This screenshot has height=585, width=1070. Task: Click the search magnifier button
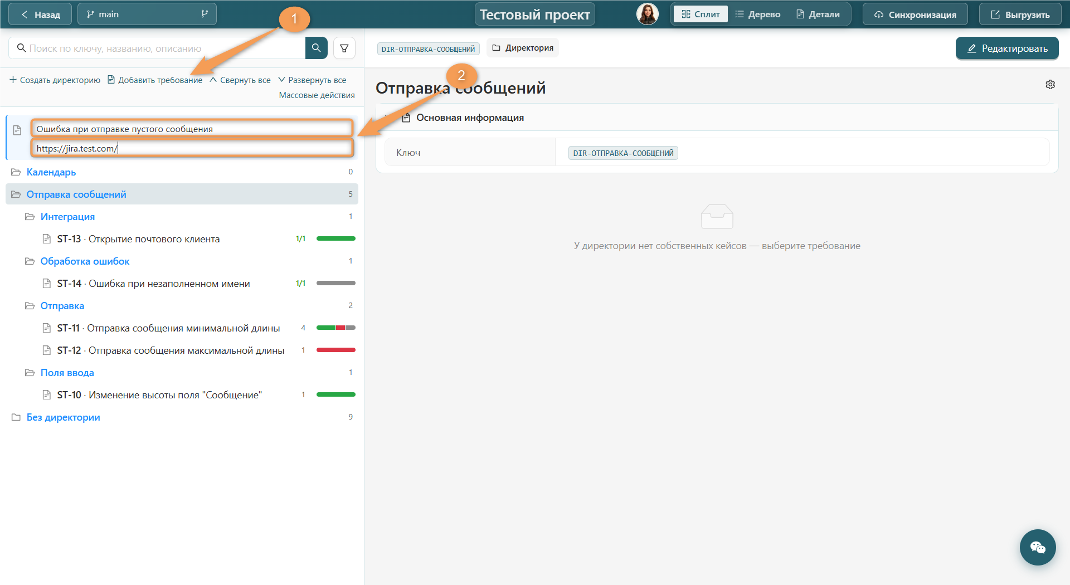[316, 48]
